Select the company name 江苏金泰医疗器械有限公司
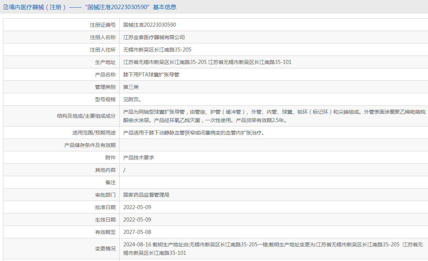This screenshot has width=428, height=261. tap(154, 37)
